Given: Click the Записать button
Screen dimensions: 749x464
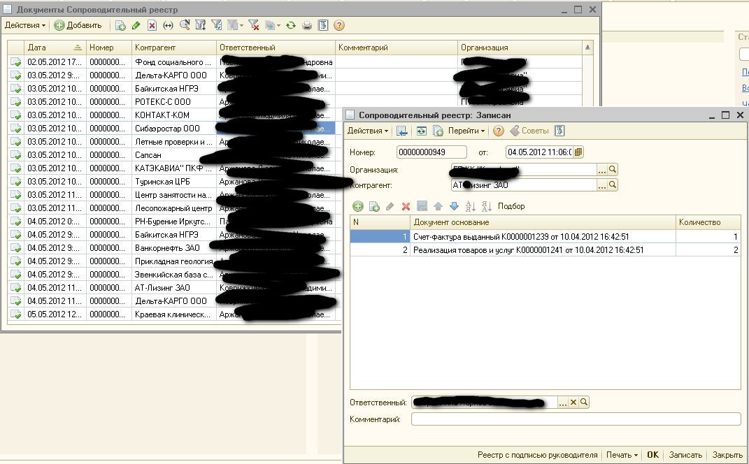Looking at the screenshot, I should click(x=685, y=455).
